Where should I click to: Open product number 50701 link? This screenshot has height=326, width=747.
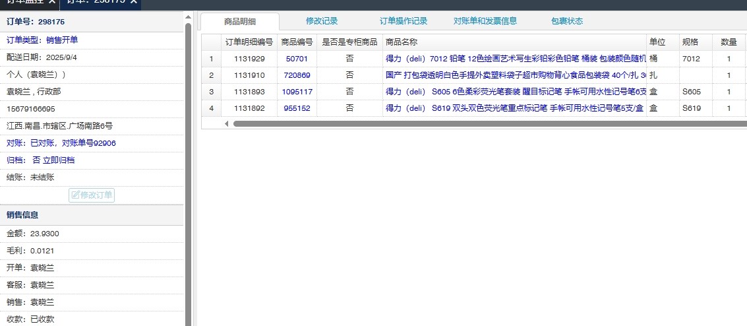[297, 59]
